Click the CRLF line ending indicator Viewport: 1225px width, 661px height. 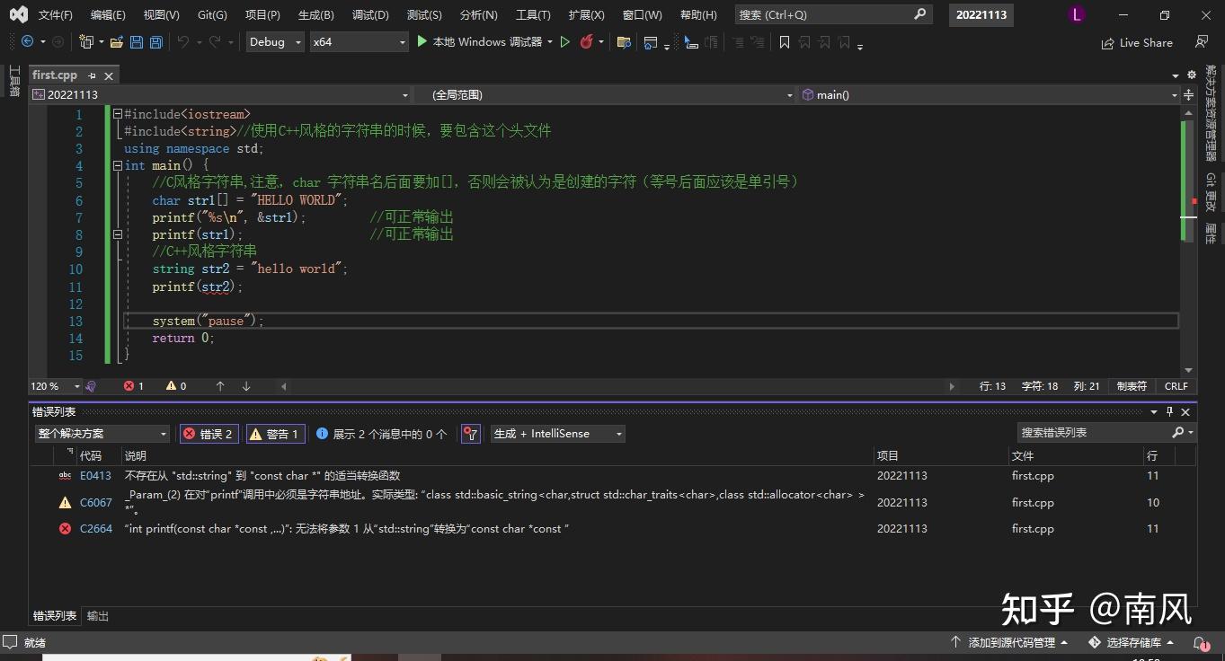point(1176,386)
